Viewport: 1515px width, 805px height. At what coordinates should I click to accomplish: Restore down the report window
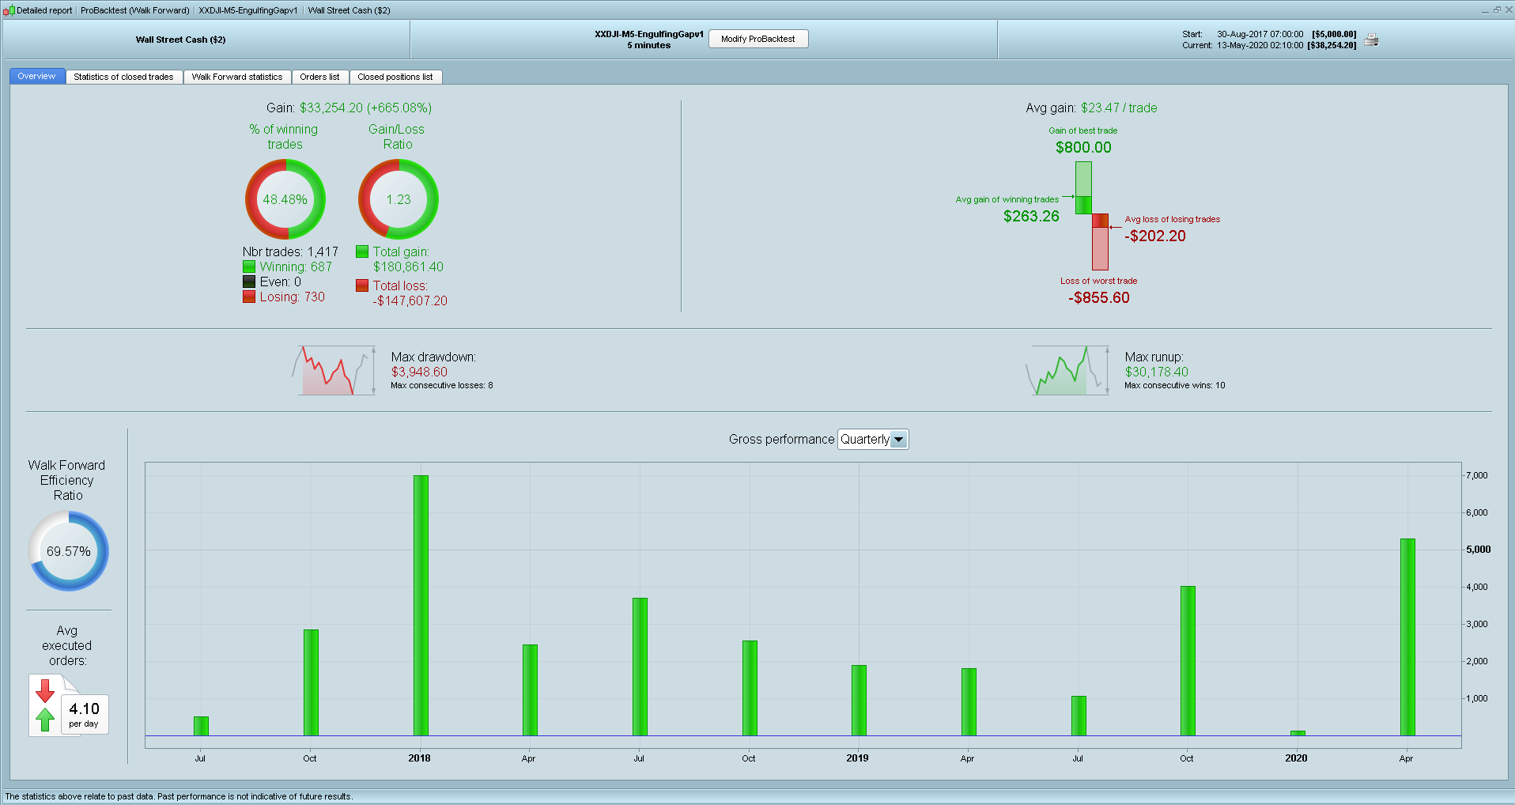pyautogui.click(x=1497, y=10)
